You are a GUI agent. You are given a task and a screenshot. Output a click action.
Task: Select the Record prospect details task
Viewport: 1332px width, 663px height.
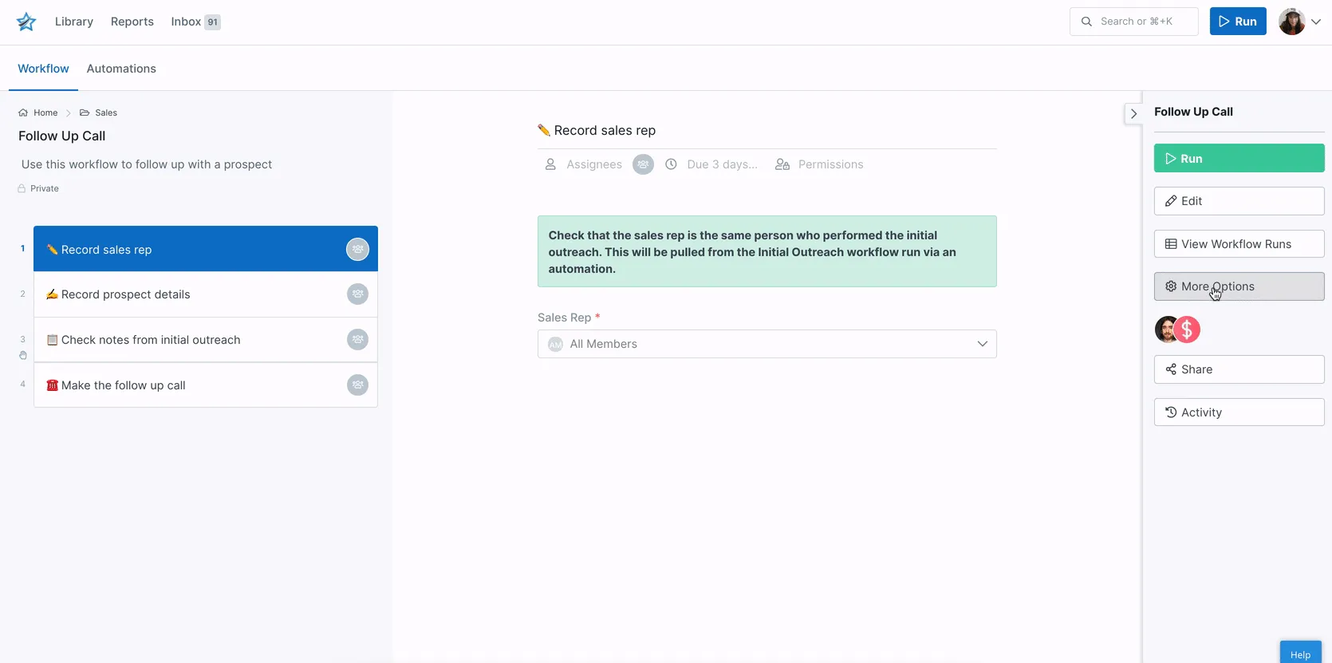tap(206, 294)
